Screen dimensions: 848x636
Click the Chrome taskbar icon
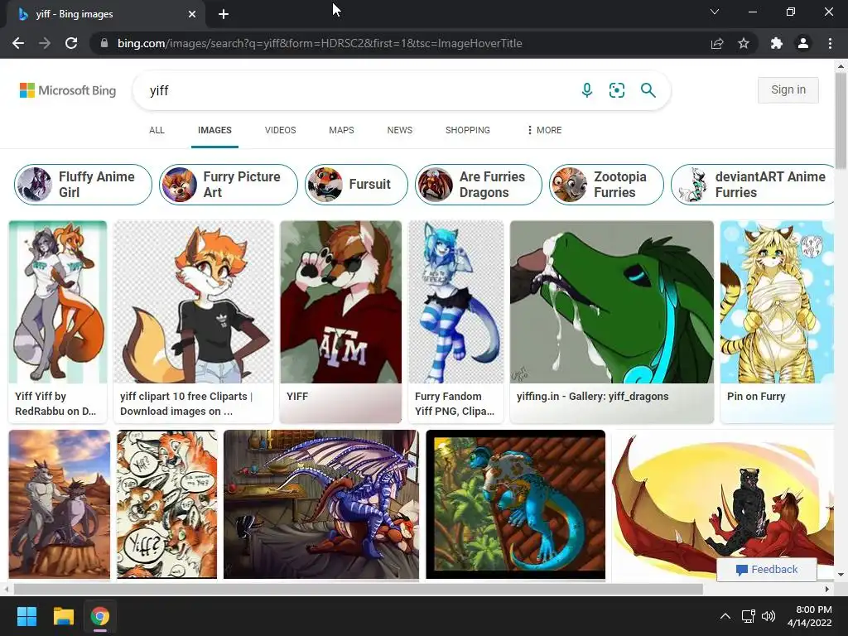tap(100, 616)
